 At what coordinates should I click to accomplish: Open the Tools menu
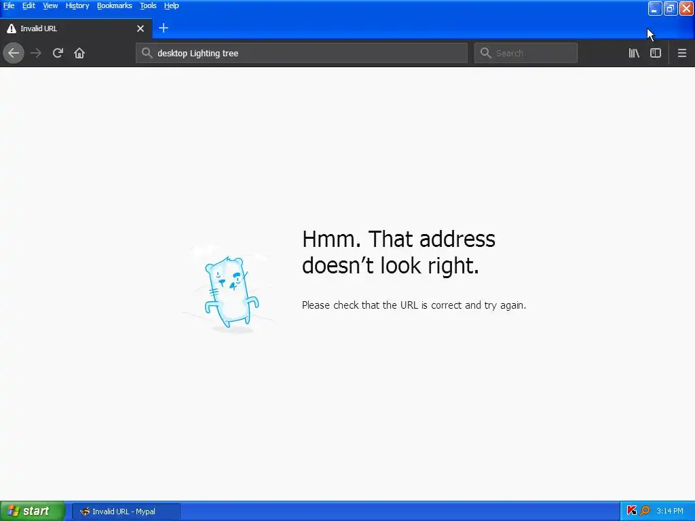(148, 5)
